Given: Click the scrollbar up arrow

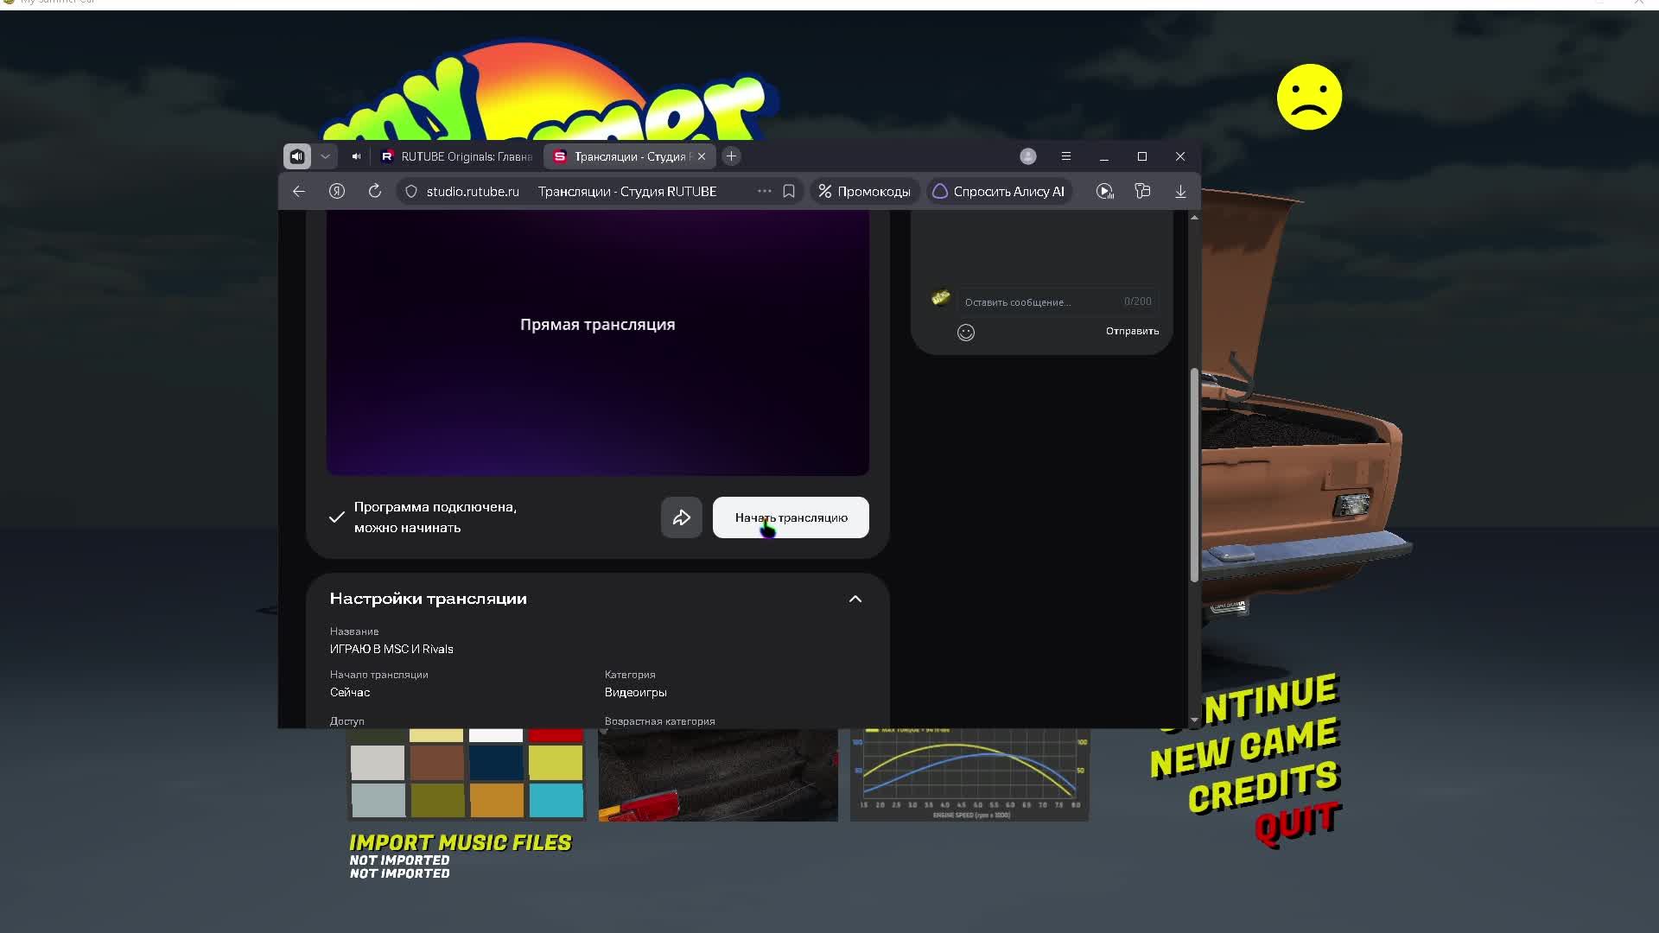Looking at the screenshot, I should pyautogui.click(x=1194, y=217).
